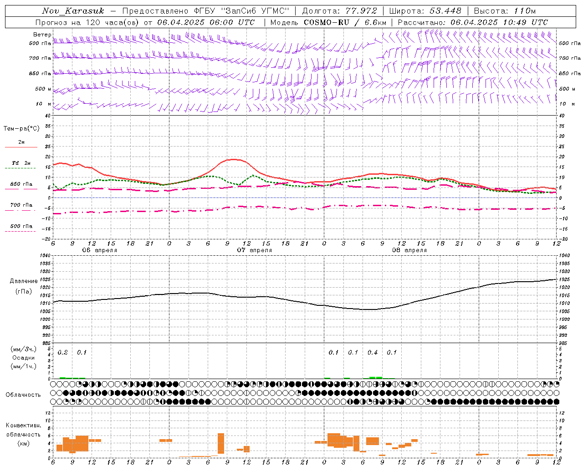This screenshot has width=583, height=466.
Task: Click the Модель COSMO-RU / 6.6км label
Action: pos(328,22)
